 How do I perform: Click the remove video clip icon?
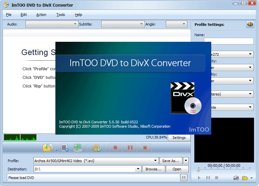click(x=65, y=148)
